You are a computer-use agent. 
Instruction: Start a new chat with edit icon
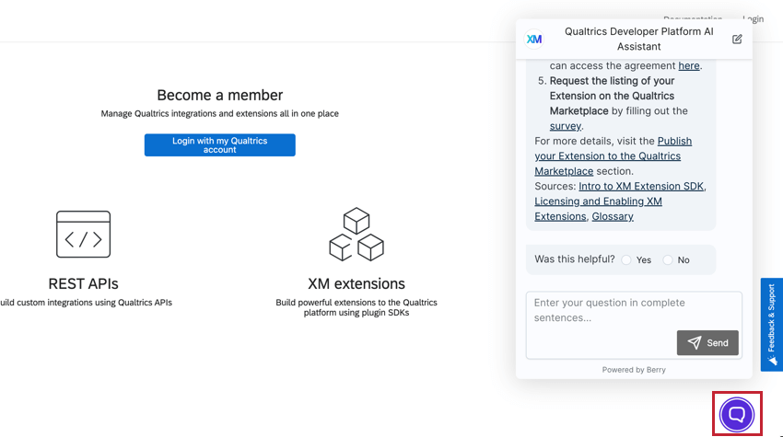(x=737, y=39)
